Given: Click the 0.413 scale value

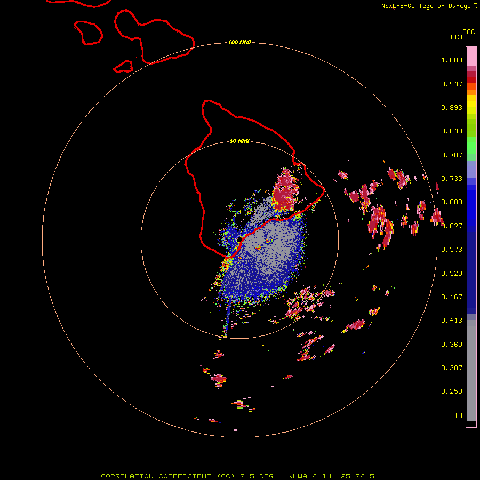Looking at the screenshot, I should pyautogui.click(x=452, y=321).
